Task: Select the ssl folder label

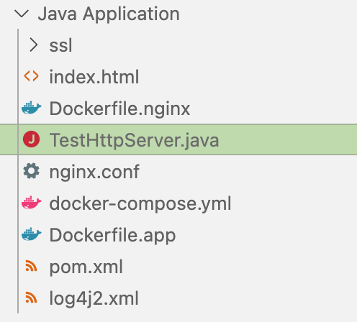Action: [x=60, y=45]
